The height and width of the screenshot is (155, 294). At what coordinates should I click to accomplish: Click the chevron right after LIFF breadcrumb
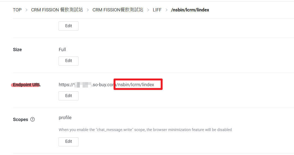(x=166, y=10)
